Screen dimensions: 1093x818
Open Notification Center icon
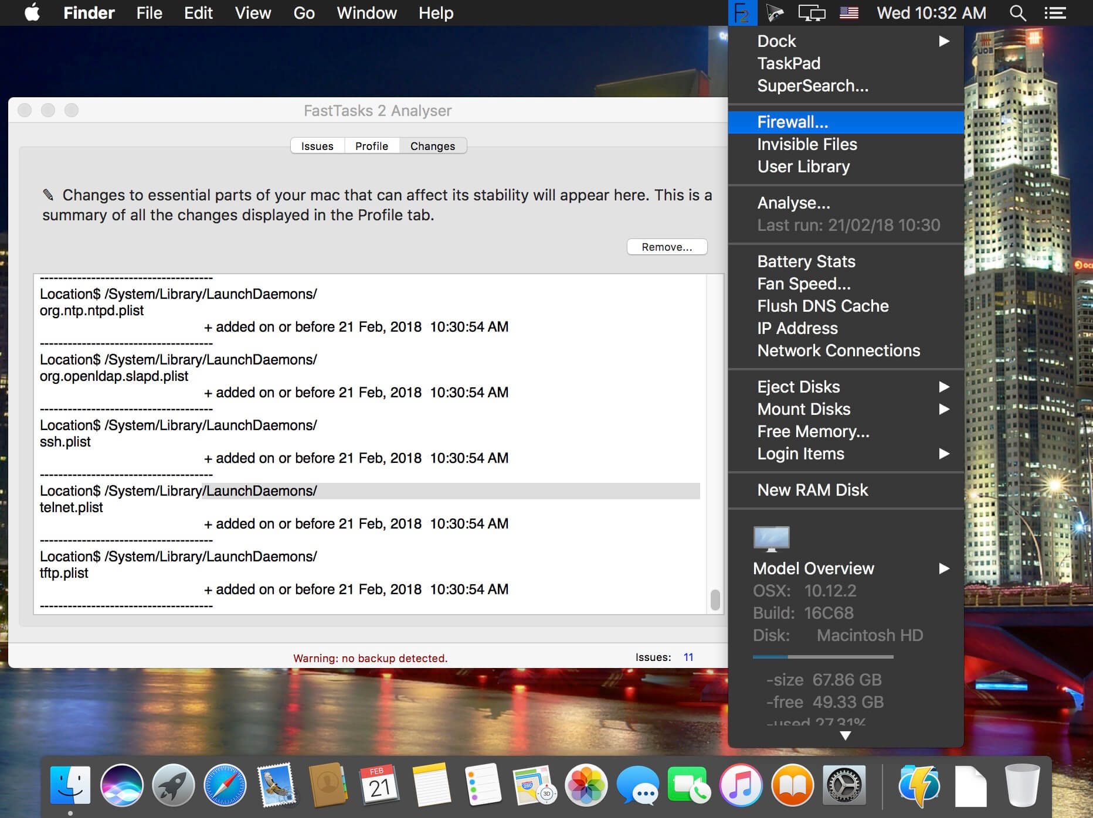(x=1055, y=13)
